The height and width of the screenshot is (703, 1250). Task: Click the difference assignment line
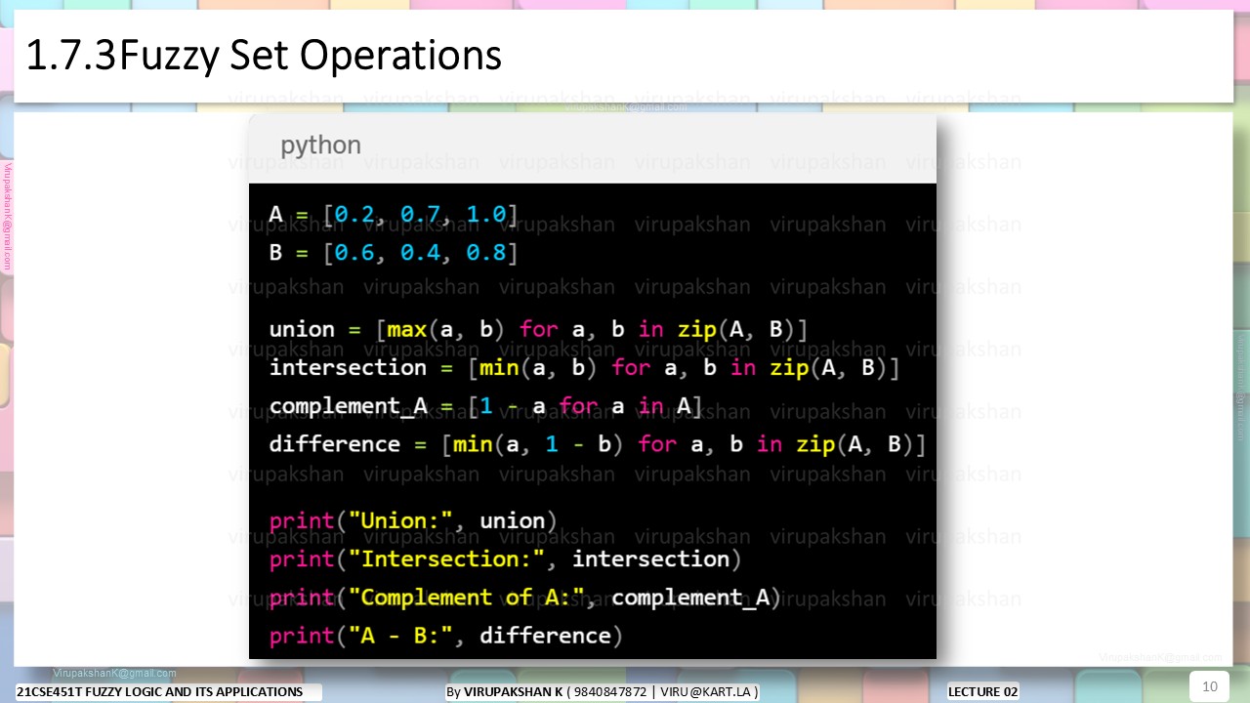(598, 444)
